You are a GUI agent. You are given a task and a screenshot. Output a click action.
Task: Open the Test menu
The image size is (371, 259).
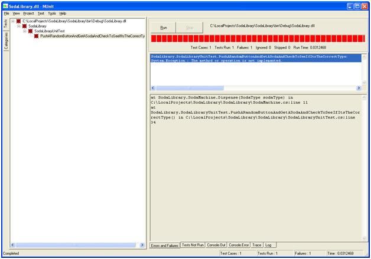tap(41, 14)
